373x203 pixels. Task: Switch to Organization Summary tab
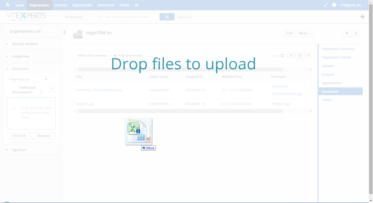pyautogui.click(x=338, y=49)
